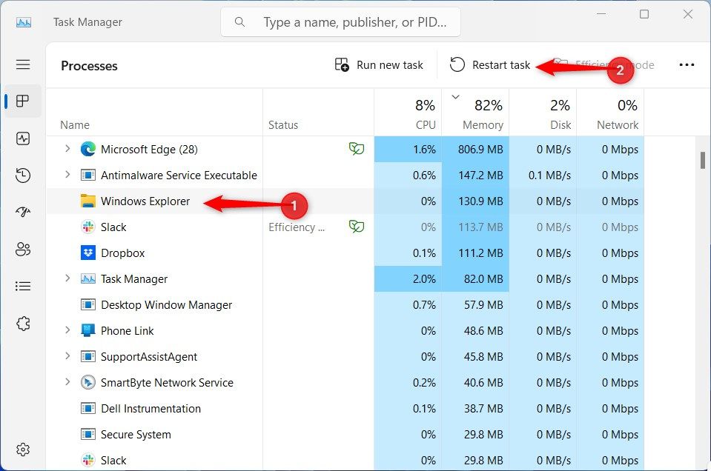Viewport: 711px width, 471px height.
Task: Click the 1.6% CPU value for Edge
Action: [423, 150]
